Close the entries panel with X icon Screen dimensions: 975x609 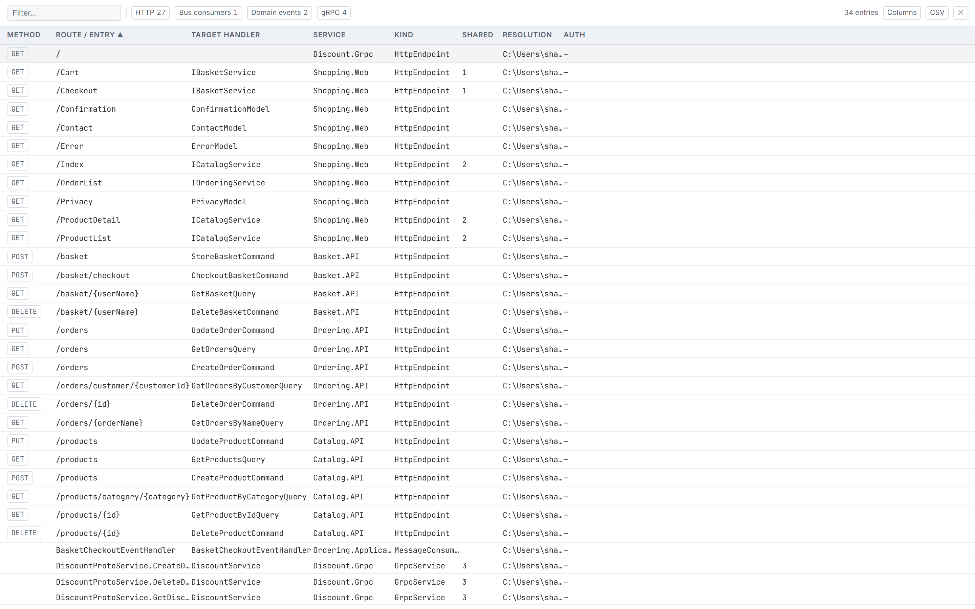pos(960,13)
